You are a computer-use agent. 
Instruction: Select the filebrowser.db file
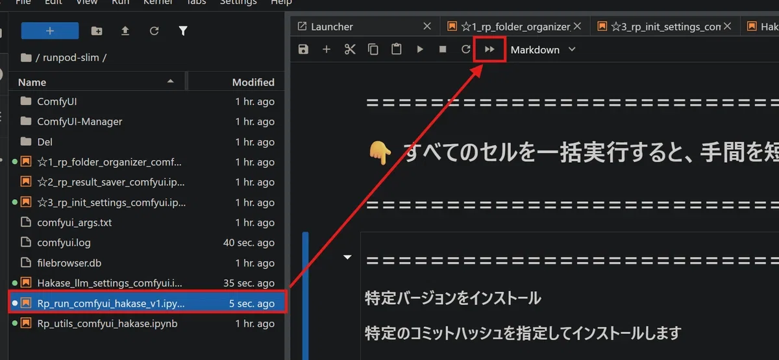click(x=146, y=263)
